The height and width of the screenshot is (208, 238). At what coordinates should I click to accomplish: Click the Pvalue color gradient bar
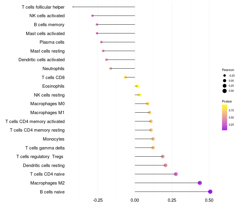tap(225, 117)
